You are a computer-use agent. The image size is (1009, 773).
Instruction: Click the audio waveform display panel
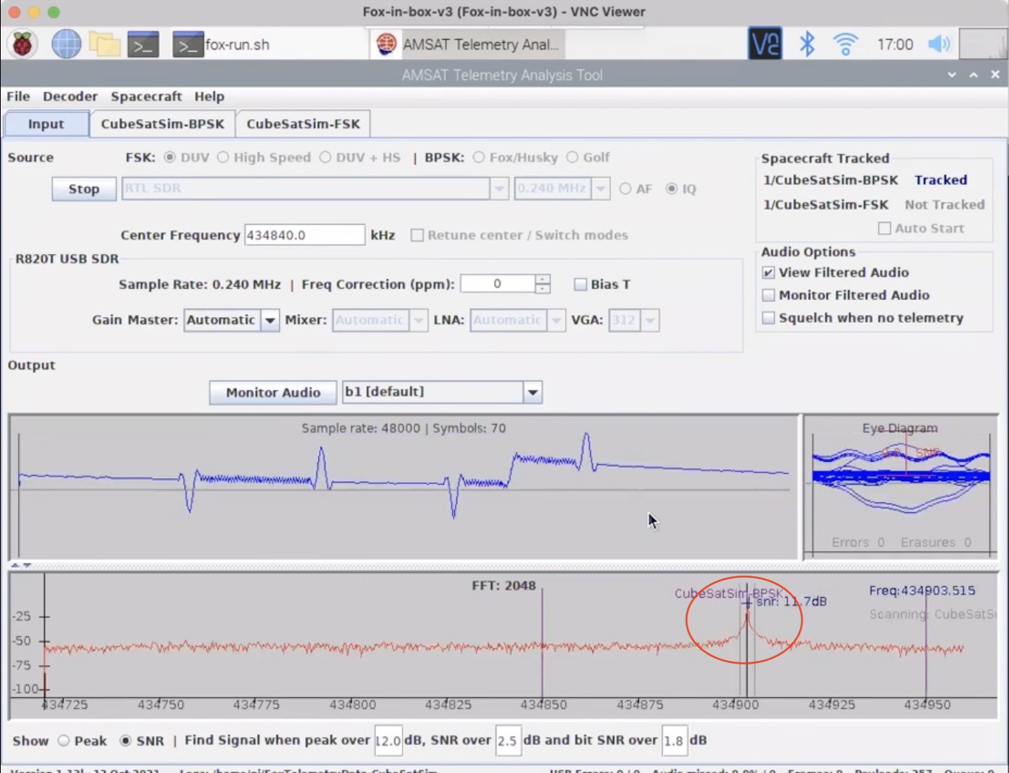(403, 486)
